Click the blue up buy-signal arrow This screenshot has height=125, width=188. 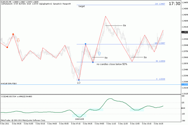pyautogui.click(x=99, y=53)
